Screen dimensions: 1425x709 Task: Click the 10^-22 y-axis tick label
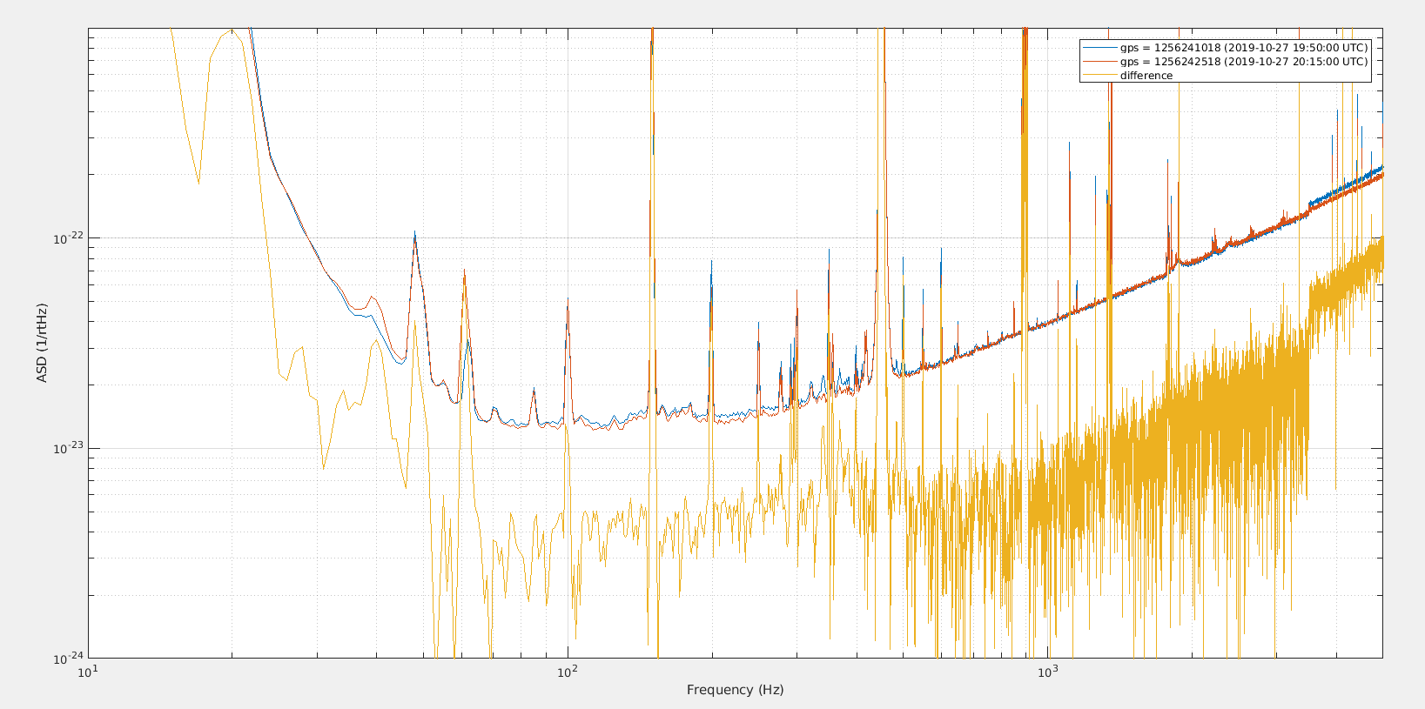68,237
